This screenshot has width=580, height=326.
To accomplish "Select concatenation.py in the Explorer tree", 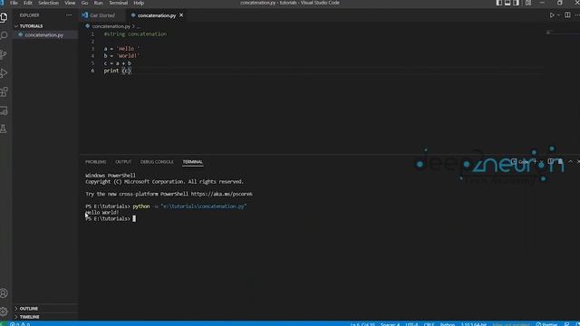I will [x=45, y=34].
